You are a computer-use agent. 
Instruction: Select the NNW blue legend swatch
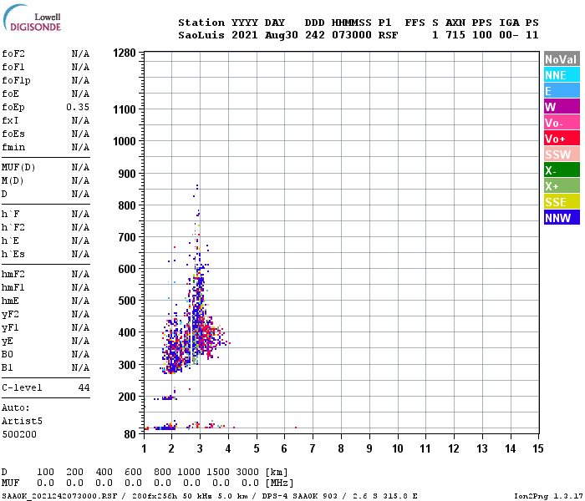tap(562, 218)
